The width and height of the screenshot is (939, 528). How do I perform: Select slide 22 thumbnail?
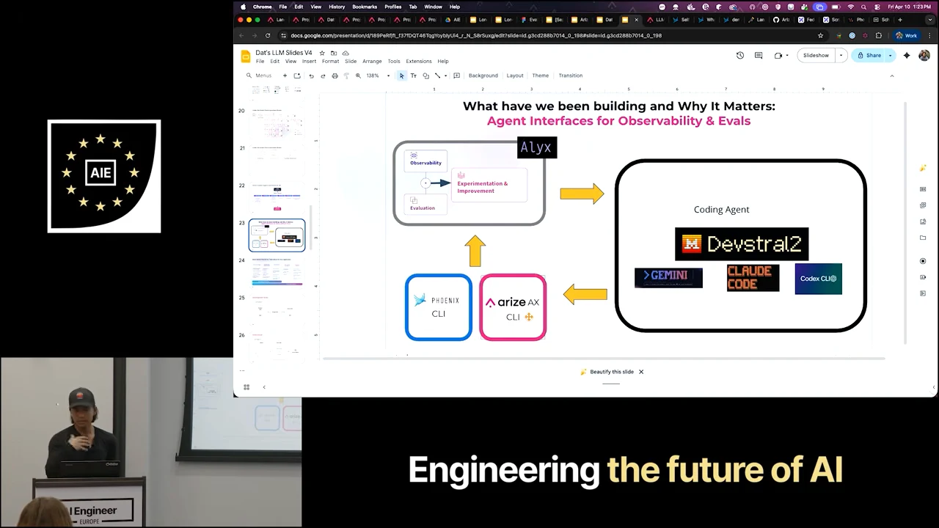pos(277,197)
